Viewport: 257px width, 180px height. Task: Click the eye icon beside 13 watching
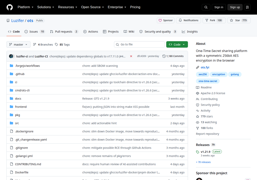(198, 122)
